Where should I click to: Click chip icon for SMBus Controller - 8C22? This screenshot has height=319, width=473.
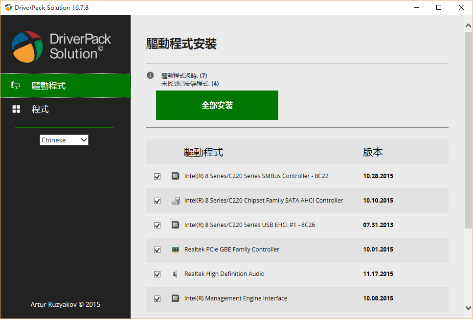pos(175,176)
